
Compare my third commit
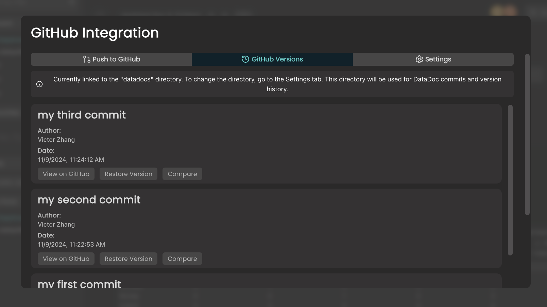point(182,174)
